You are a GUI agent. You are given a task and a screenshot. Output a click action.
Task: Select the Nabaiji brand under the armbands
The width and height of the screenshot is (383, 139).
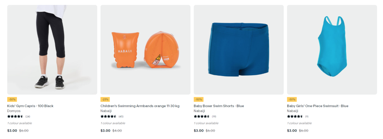point(106,111)
